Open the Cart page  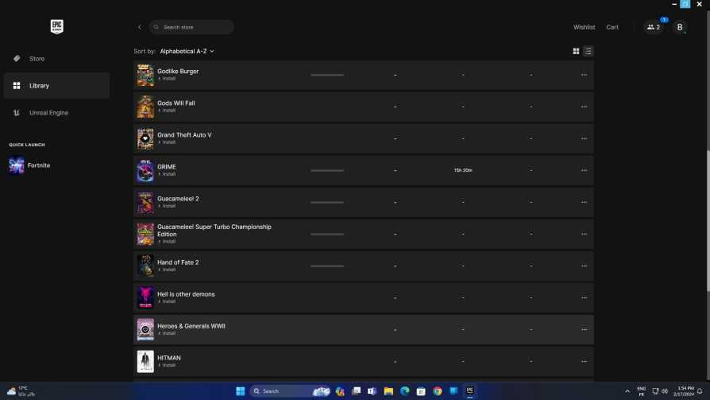click(612, 27)
